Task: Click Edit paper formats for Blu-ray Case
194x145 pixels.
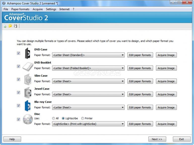Action: pyautogui.click(x=140, y=107)
